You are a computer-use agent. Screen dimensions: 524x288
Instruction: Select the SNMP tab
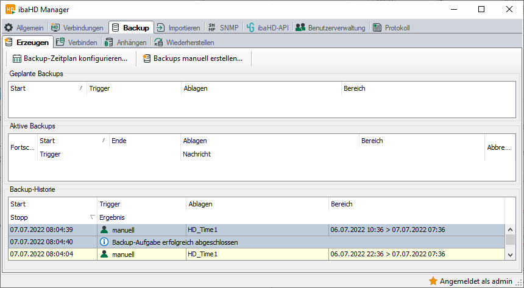[x=223, y=28]
